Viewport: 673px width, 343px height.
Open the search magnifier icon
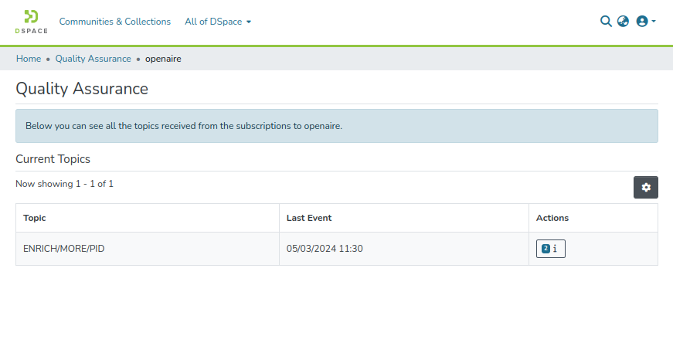606,22
